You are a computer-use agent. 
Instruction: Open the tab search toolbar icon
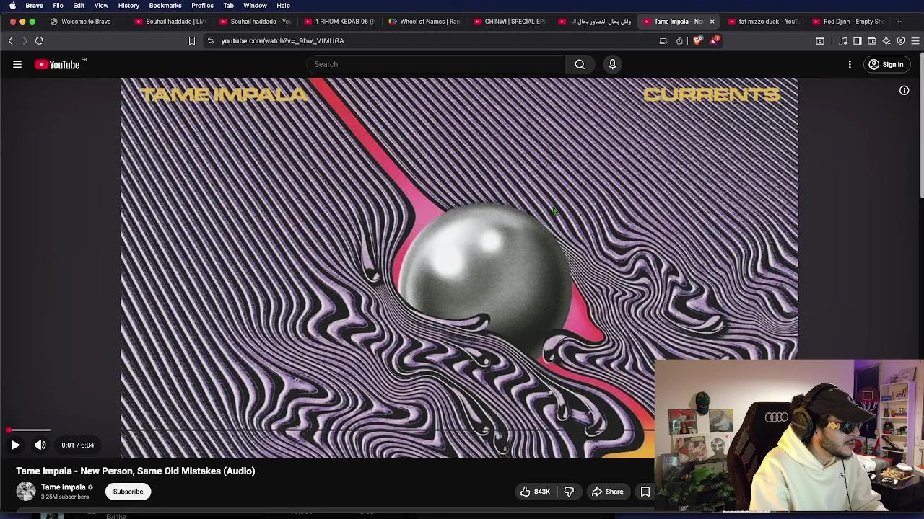[820, 41]
